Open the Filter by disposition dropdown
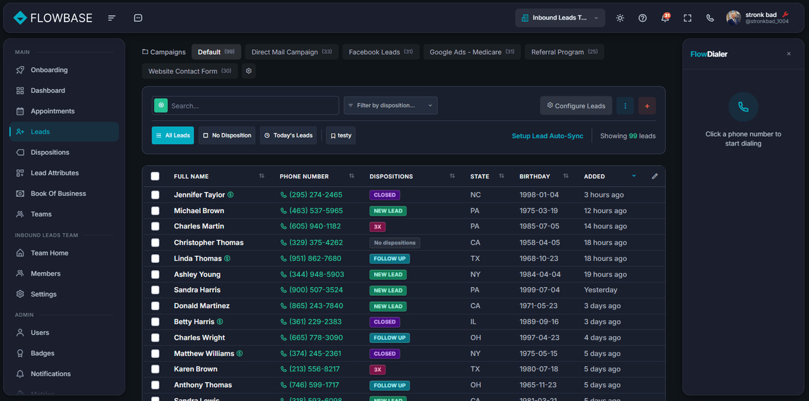 (x=391, y=105)
